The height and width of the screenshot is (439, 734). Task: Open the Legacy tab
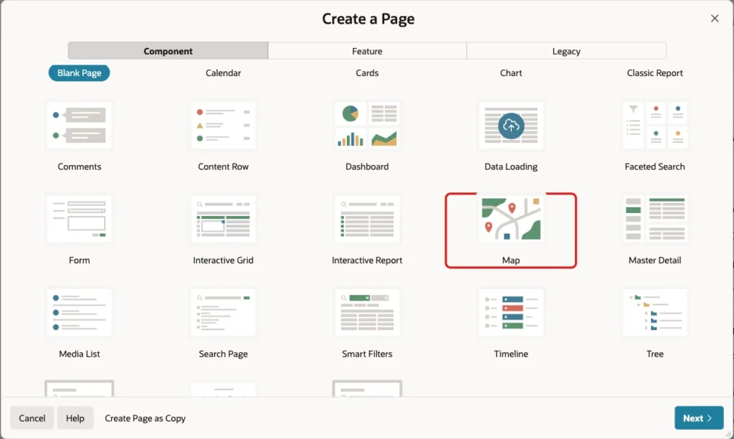point(566,51)
